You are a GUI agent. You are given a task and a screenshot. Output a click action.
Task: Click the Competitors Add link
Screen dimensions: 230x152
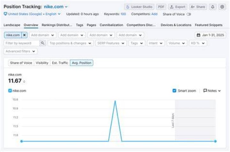point(154,14)
